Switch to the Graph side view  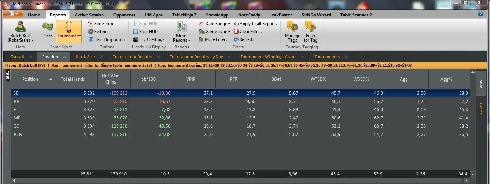tap(481, 108)
